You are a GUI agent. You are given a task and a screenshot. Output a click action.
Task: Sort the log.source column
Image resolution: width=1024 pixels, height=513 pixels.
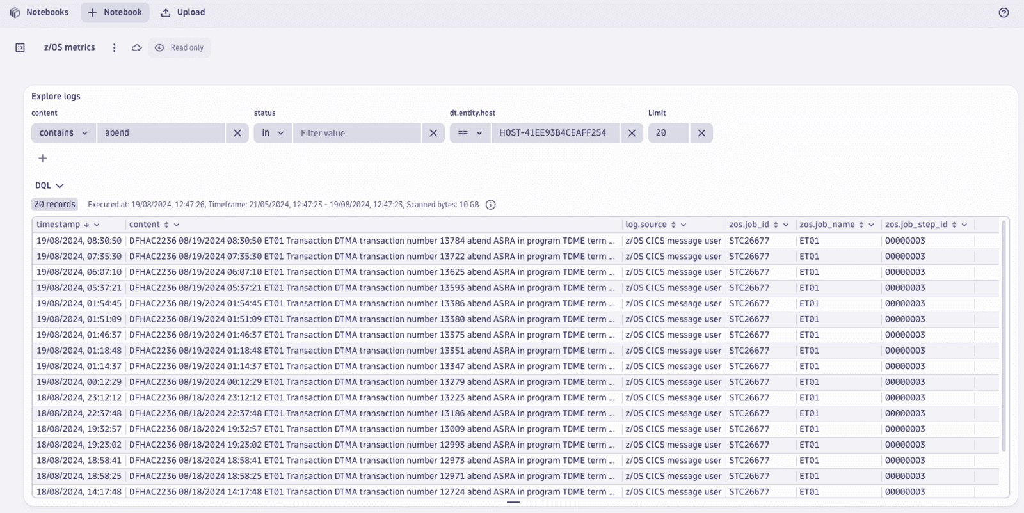point(673,225)
